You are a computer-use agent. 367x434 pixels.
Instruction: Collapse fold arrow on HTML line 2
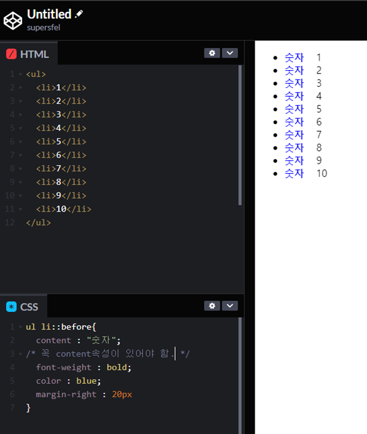(20, 88)
